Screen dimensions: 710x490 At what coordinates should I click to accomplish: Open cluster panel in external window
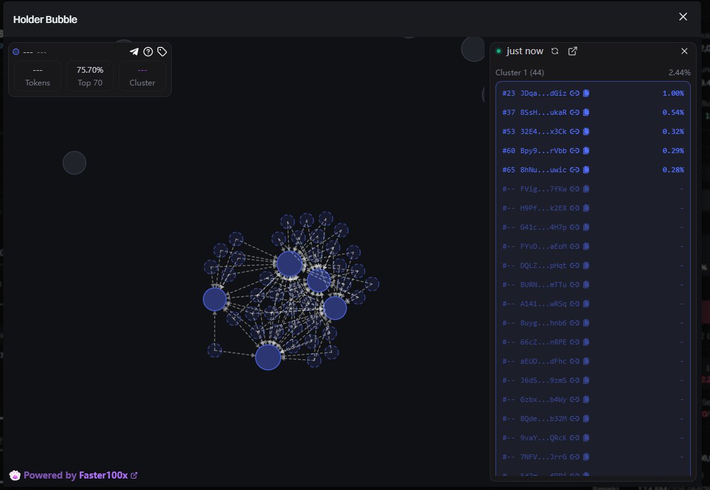[573, 51]
